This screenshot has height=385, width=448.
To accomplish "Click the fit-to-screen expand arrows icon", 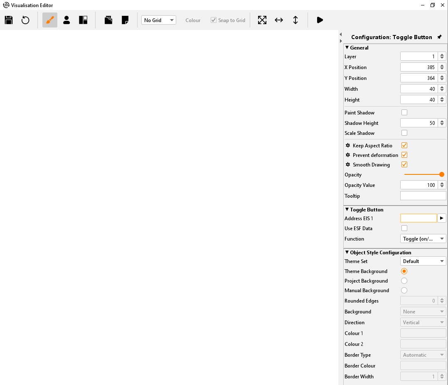I will (x=262, y=20).
